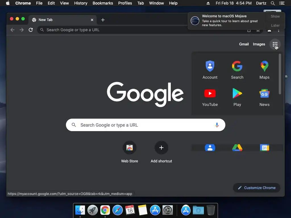The width and height of the screenshot is (291, 218).
Task: Open Calendar from the Dock
Action: coord(130,210)
